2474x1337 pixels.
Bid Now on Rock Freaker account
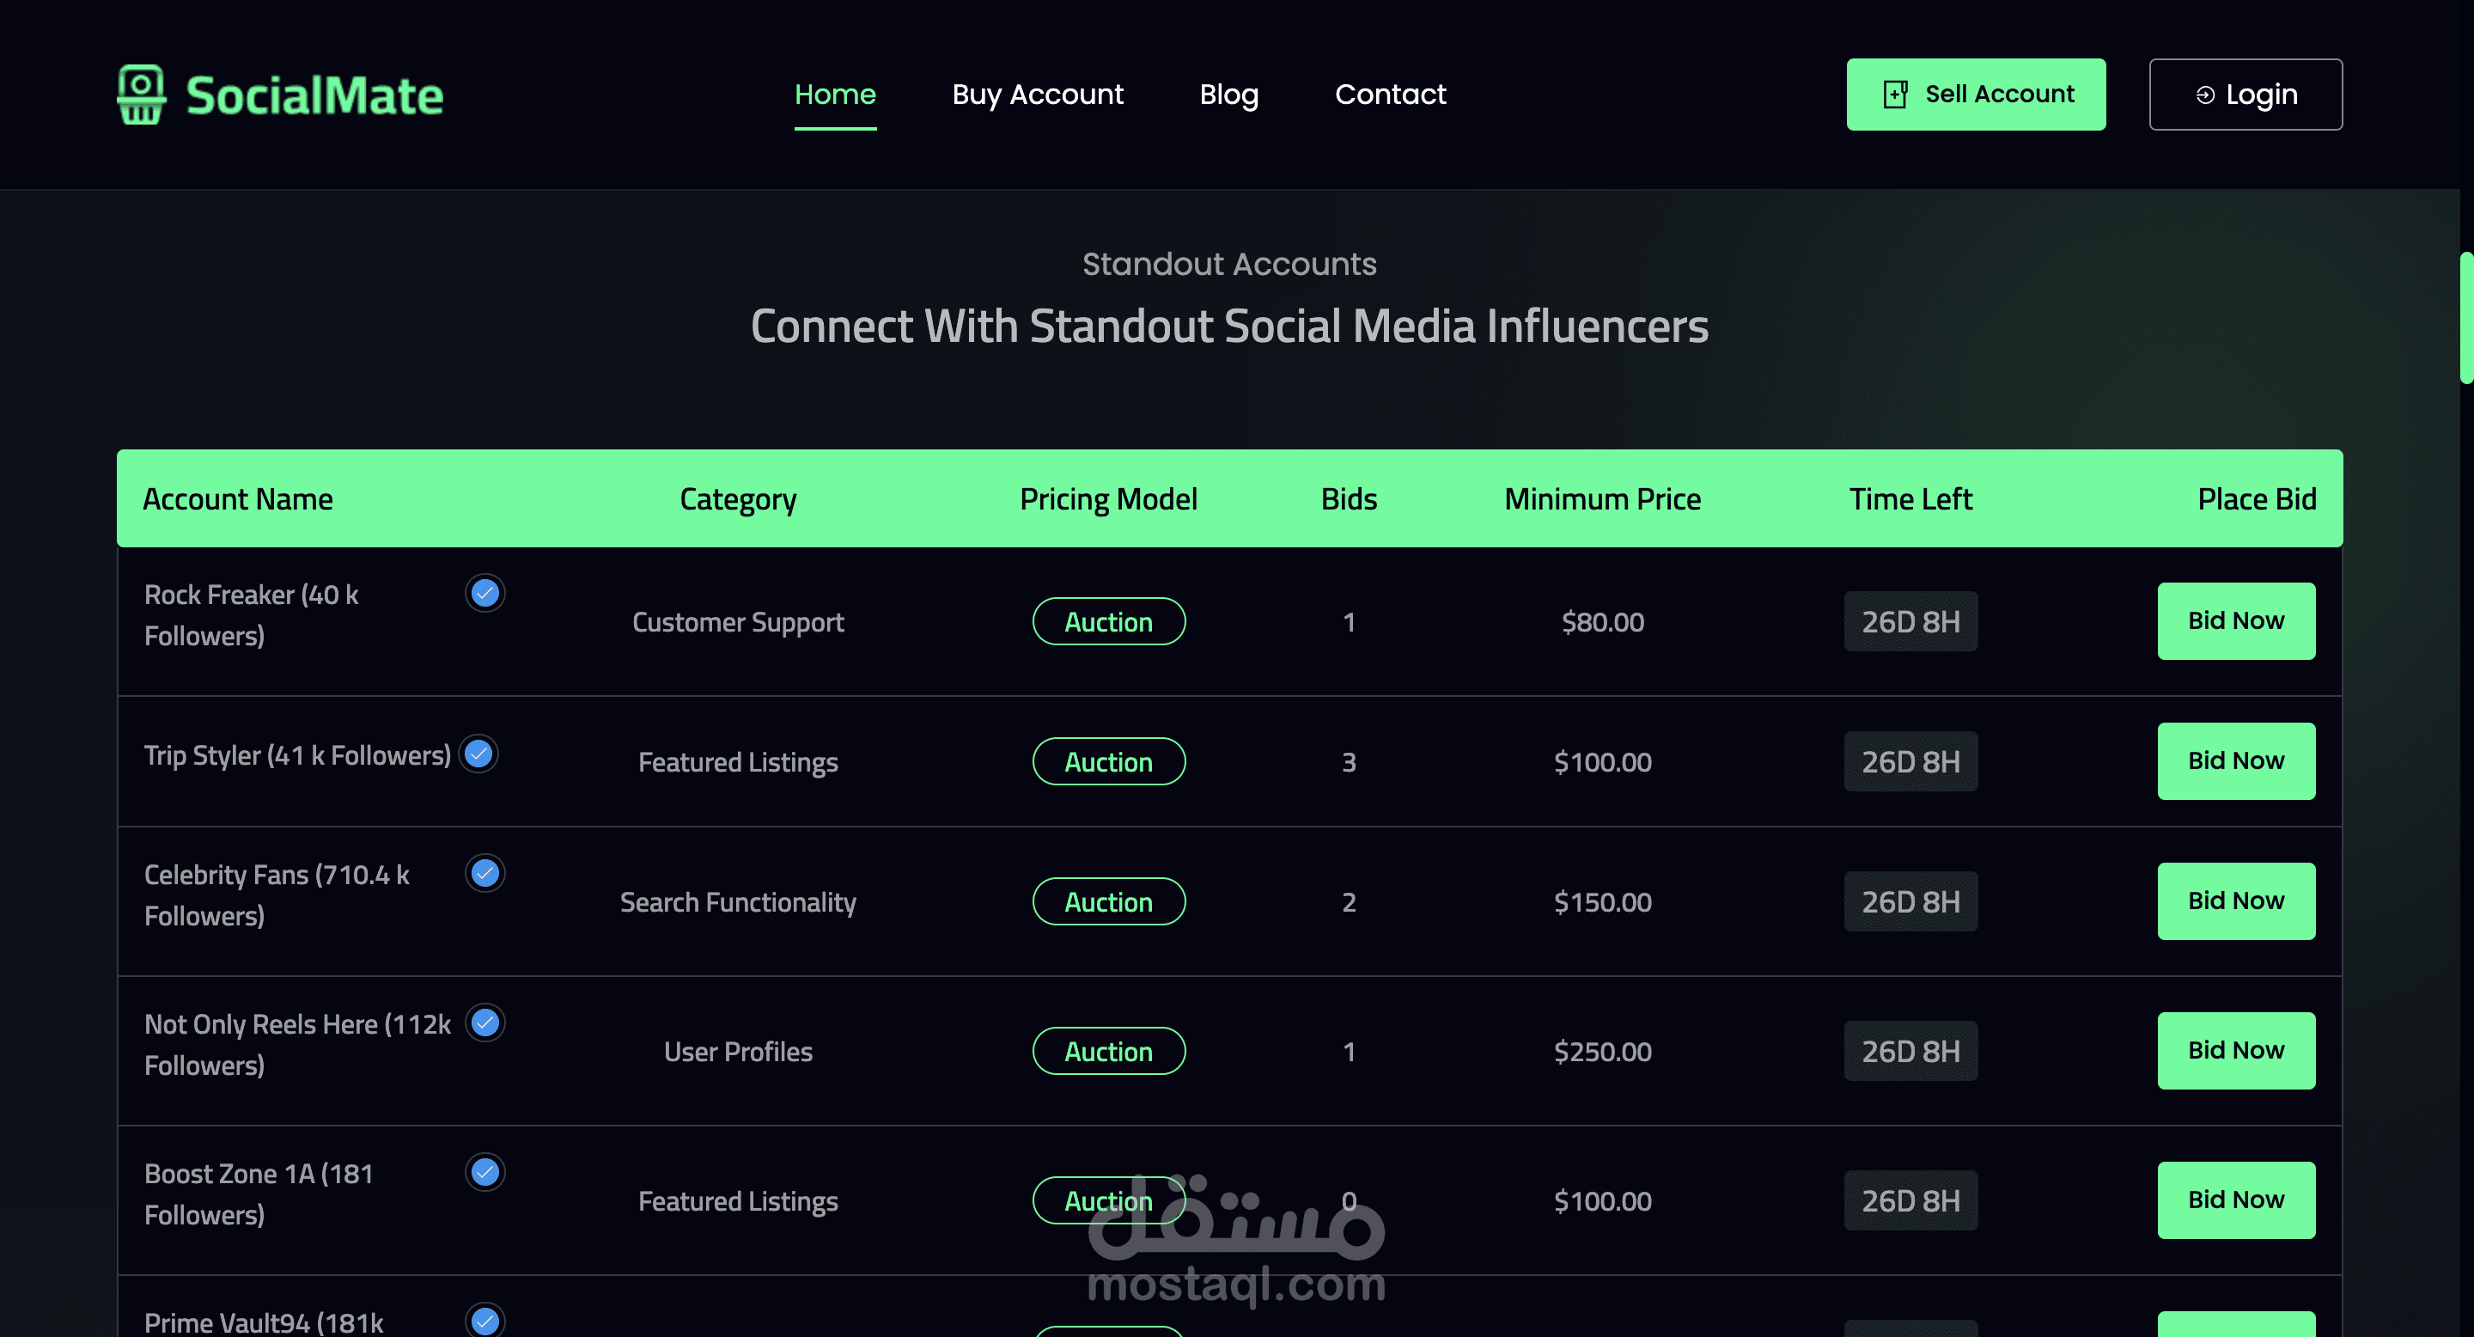pyautogui.click(x=2235, y=620)
